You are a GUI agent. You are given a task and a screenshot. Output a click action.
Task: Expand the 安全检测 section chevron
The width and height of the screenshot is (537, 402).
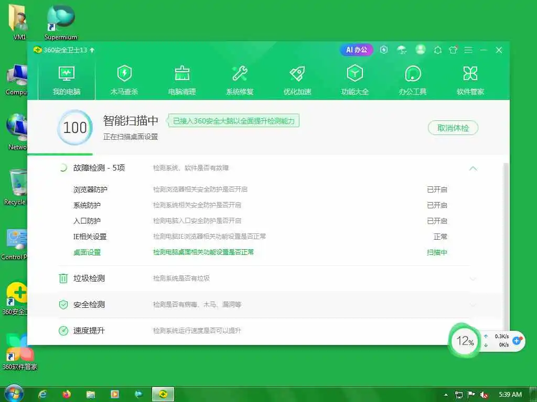[474, 305]
